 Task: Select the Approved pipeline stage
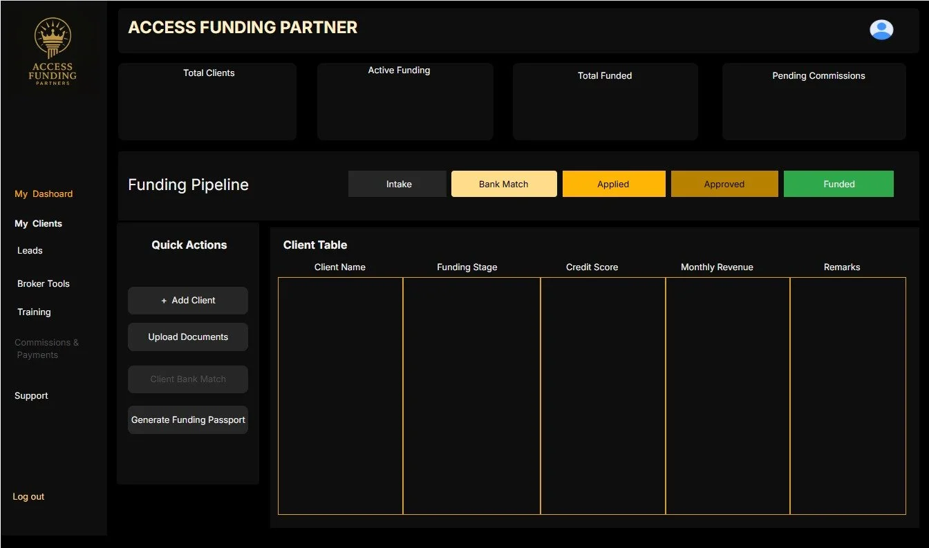(724, 184)
